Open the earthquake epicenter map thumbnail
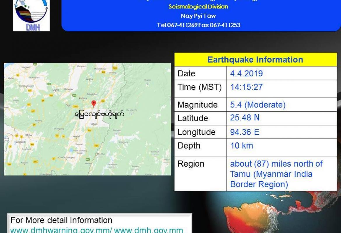Screen dimensions: 341x233 tap(87, 119)
